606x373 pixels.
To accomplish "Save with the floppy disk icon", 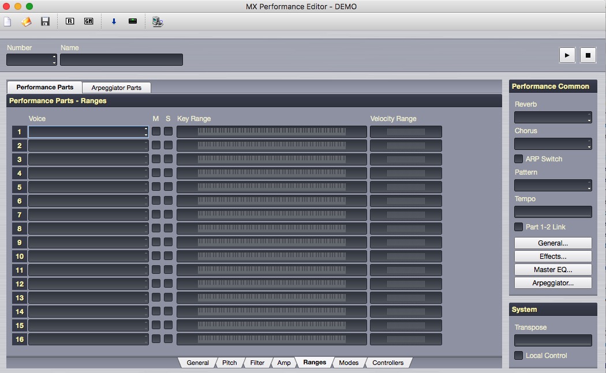I will pos(45,21).
